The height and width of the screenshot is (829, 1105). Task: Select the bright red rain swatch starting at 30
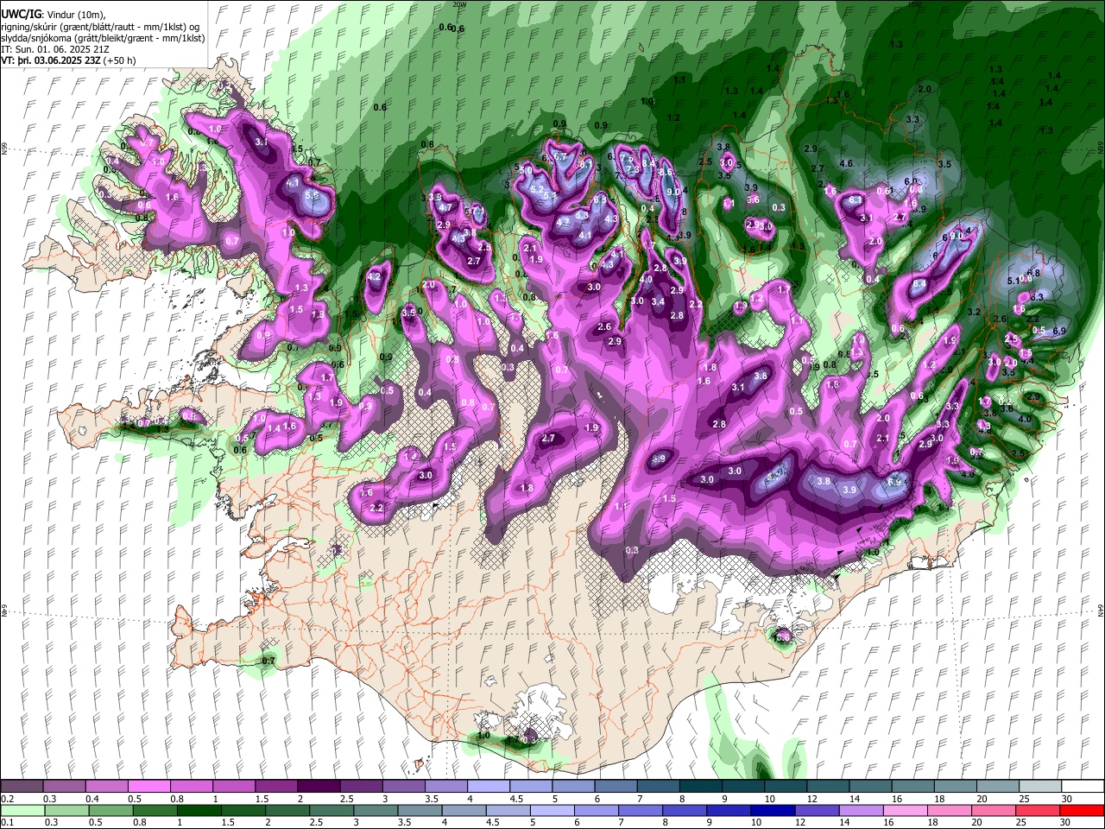1080,810
